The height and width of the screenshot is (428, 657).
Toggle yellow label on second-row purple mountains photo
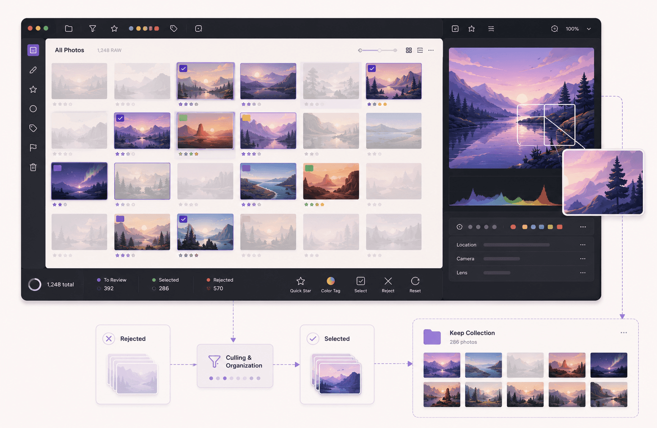click(246, 118)
